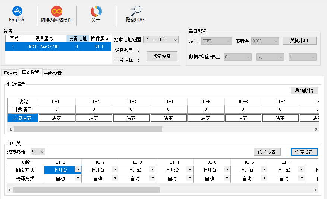
Task: Open DI-2 触发方式 dropdown arrow
Action: click(115, 170)
